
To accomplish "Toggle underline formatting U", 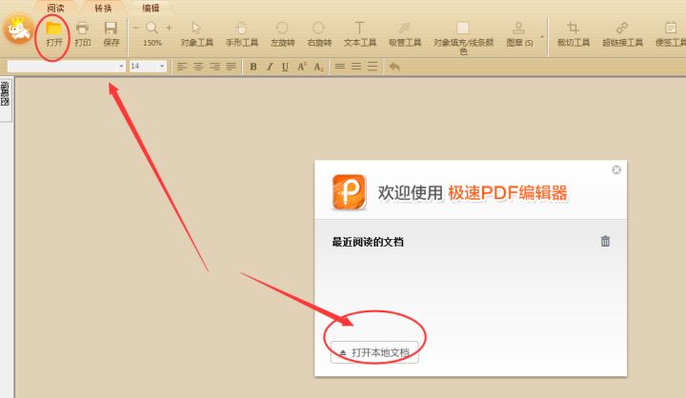I will tap(285, 67).
